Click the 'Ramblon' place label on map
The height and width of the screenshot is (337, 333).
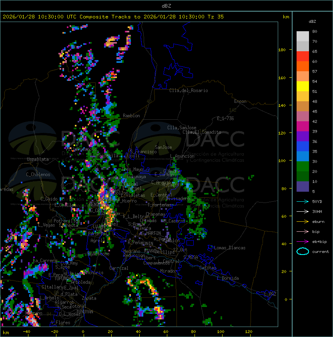(x=131, y=116)
